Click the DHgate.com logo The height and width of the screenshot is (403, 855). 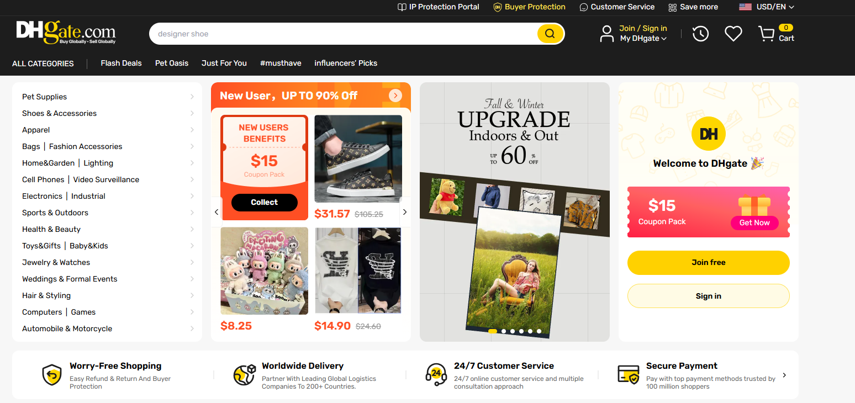pyautogui.click(x=66, y=33)
